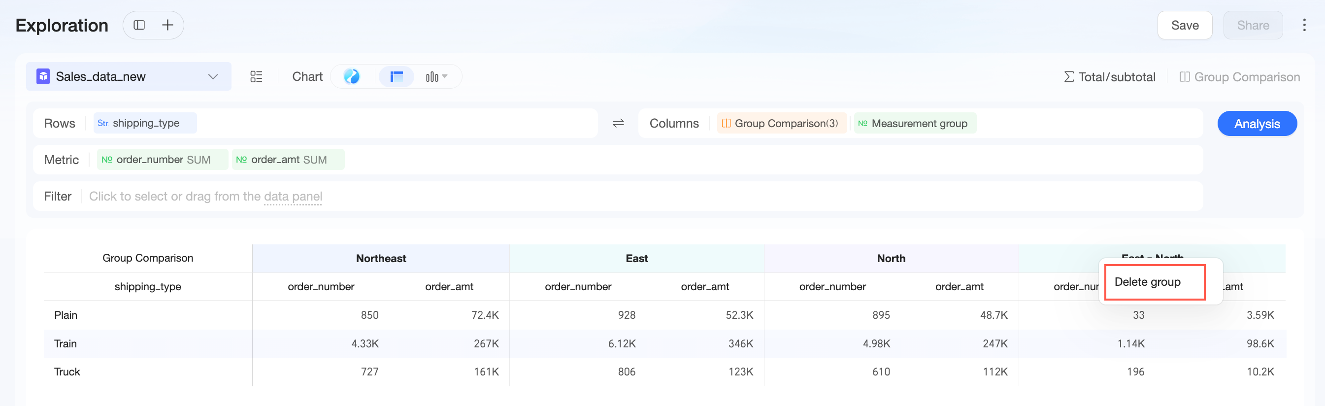Run the Analysis button

1257,124
